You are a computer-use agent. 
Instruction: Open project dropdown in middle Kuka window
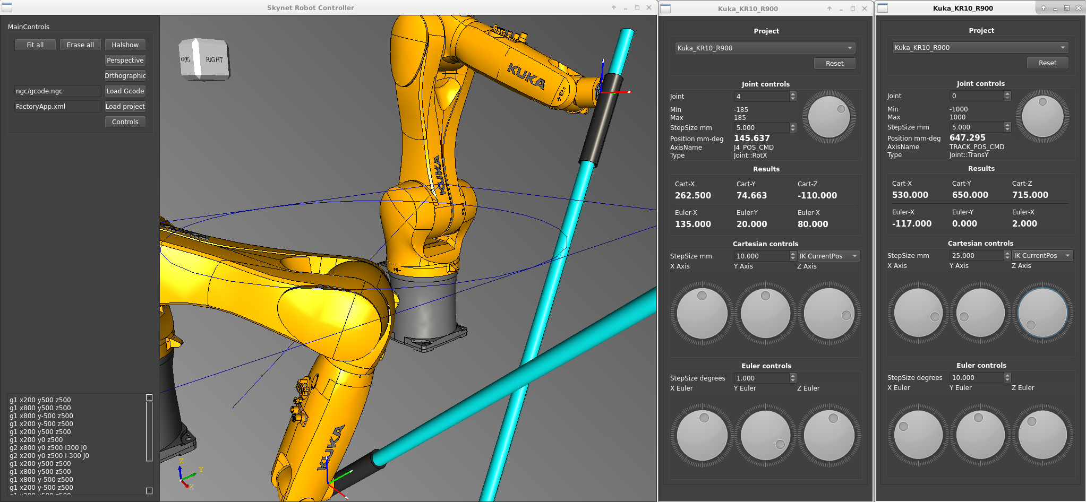click(x=765, y=48)
